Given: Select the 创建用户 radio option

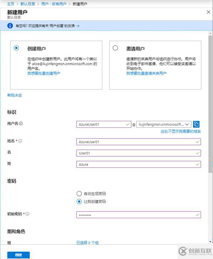Looking at the screenshot, I should point(16,48).
